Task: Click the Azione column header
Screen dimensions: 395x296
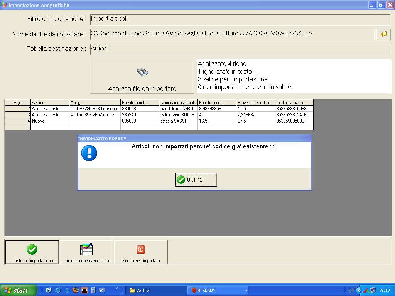Action: point(50,103)
